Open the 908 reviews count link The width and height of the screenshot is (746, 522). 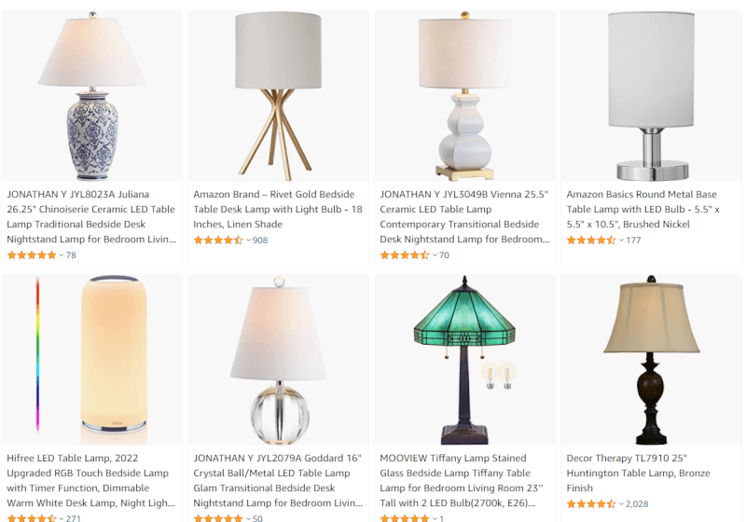260,240
